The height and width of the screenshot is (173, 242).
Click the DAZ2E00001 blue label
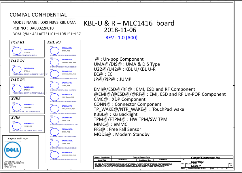point(29,87)
